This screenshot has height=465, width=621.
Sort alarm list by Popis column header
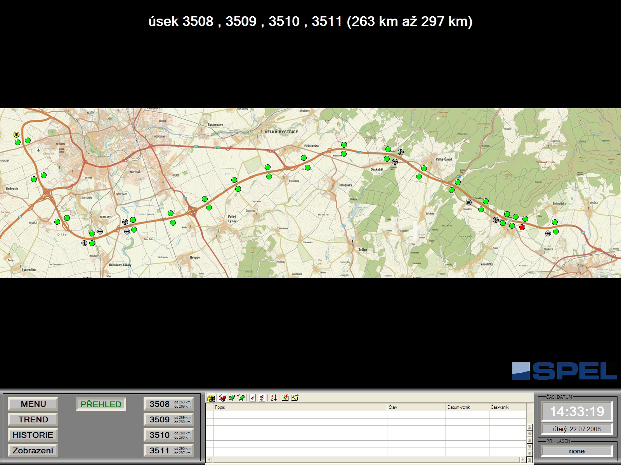click(300, 407)
